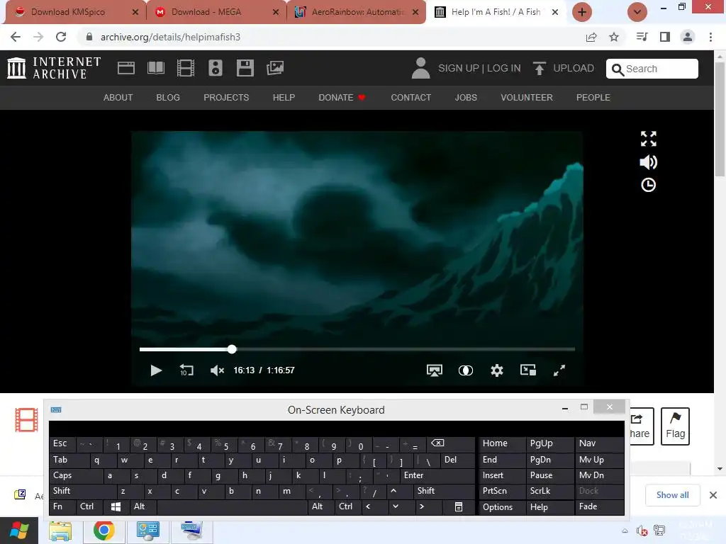The width and height of the screenshot is (726, 544).
Task: Switch to the AeroRainbow tab
Action: [x=357, y=12]
